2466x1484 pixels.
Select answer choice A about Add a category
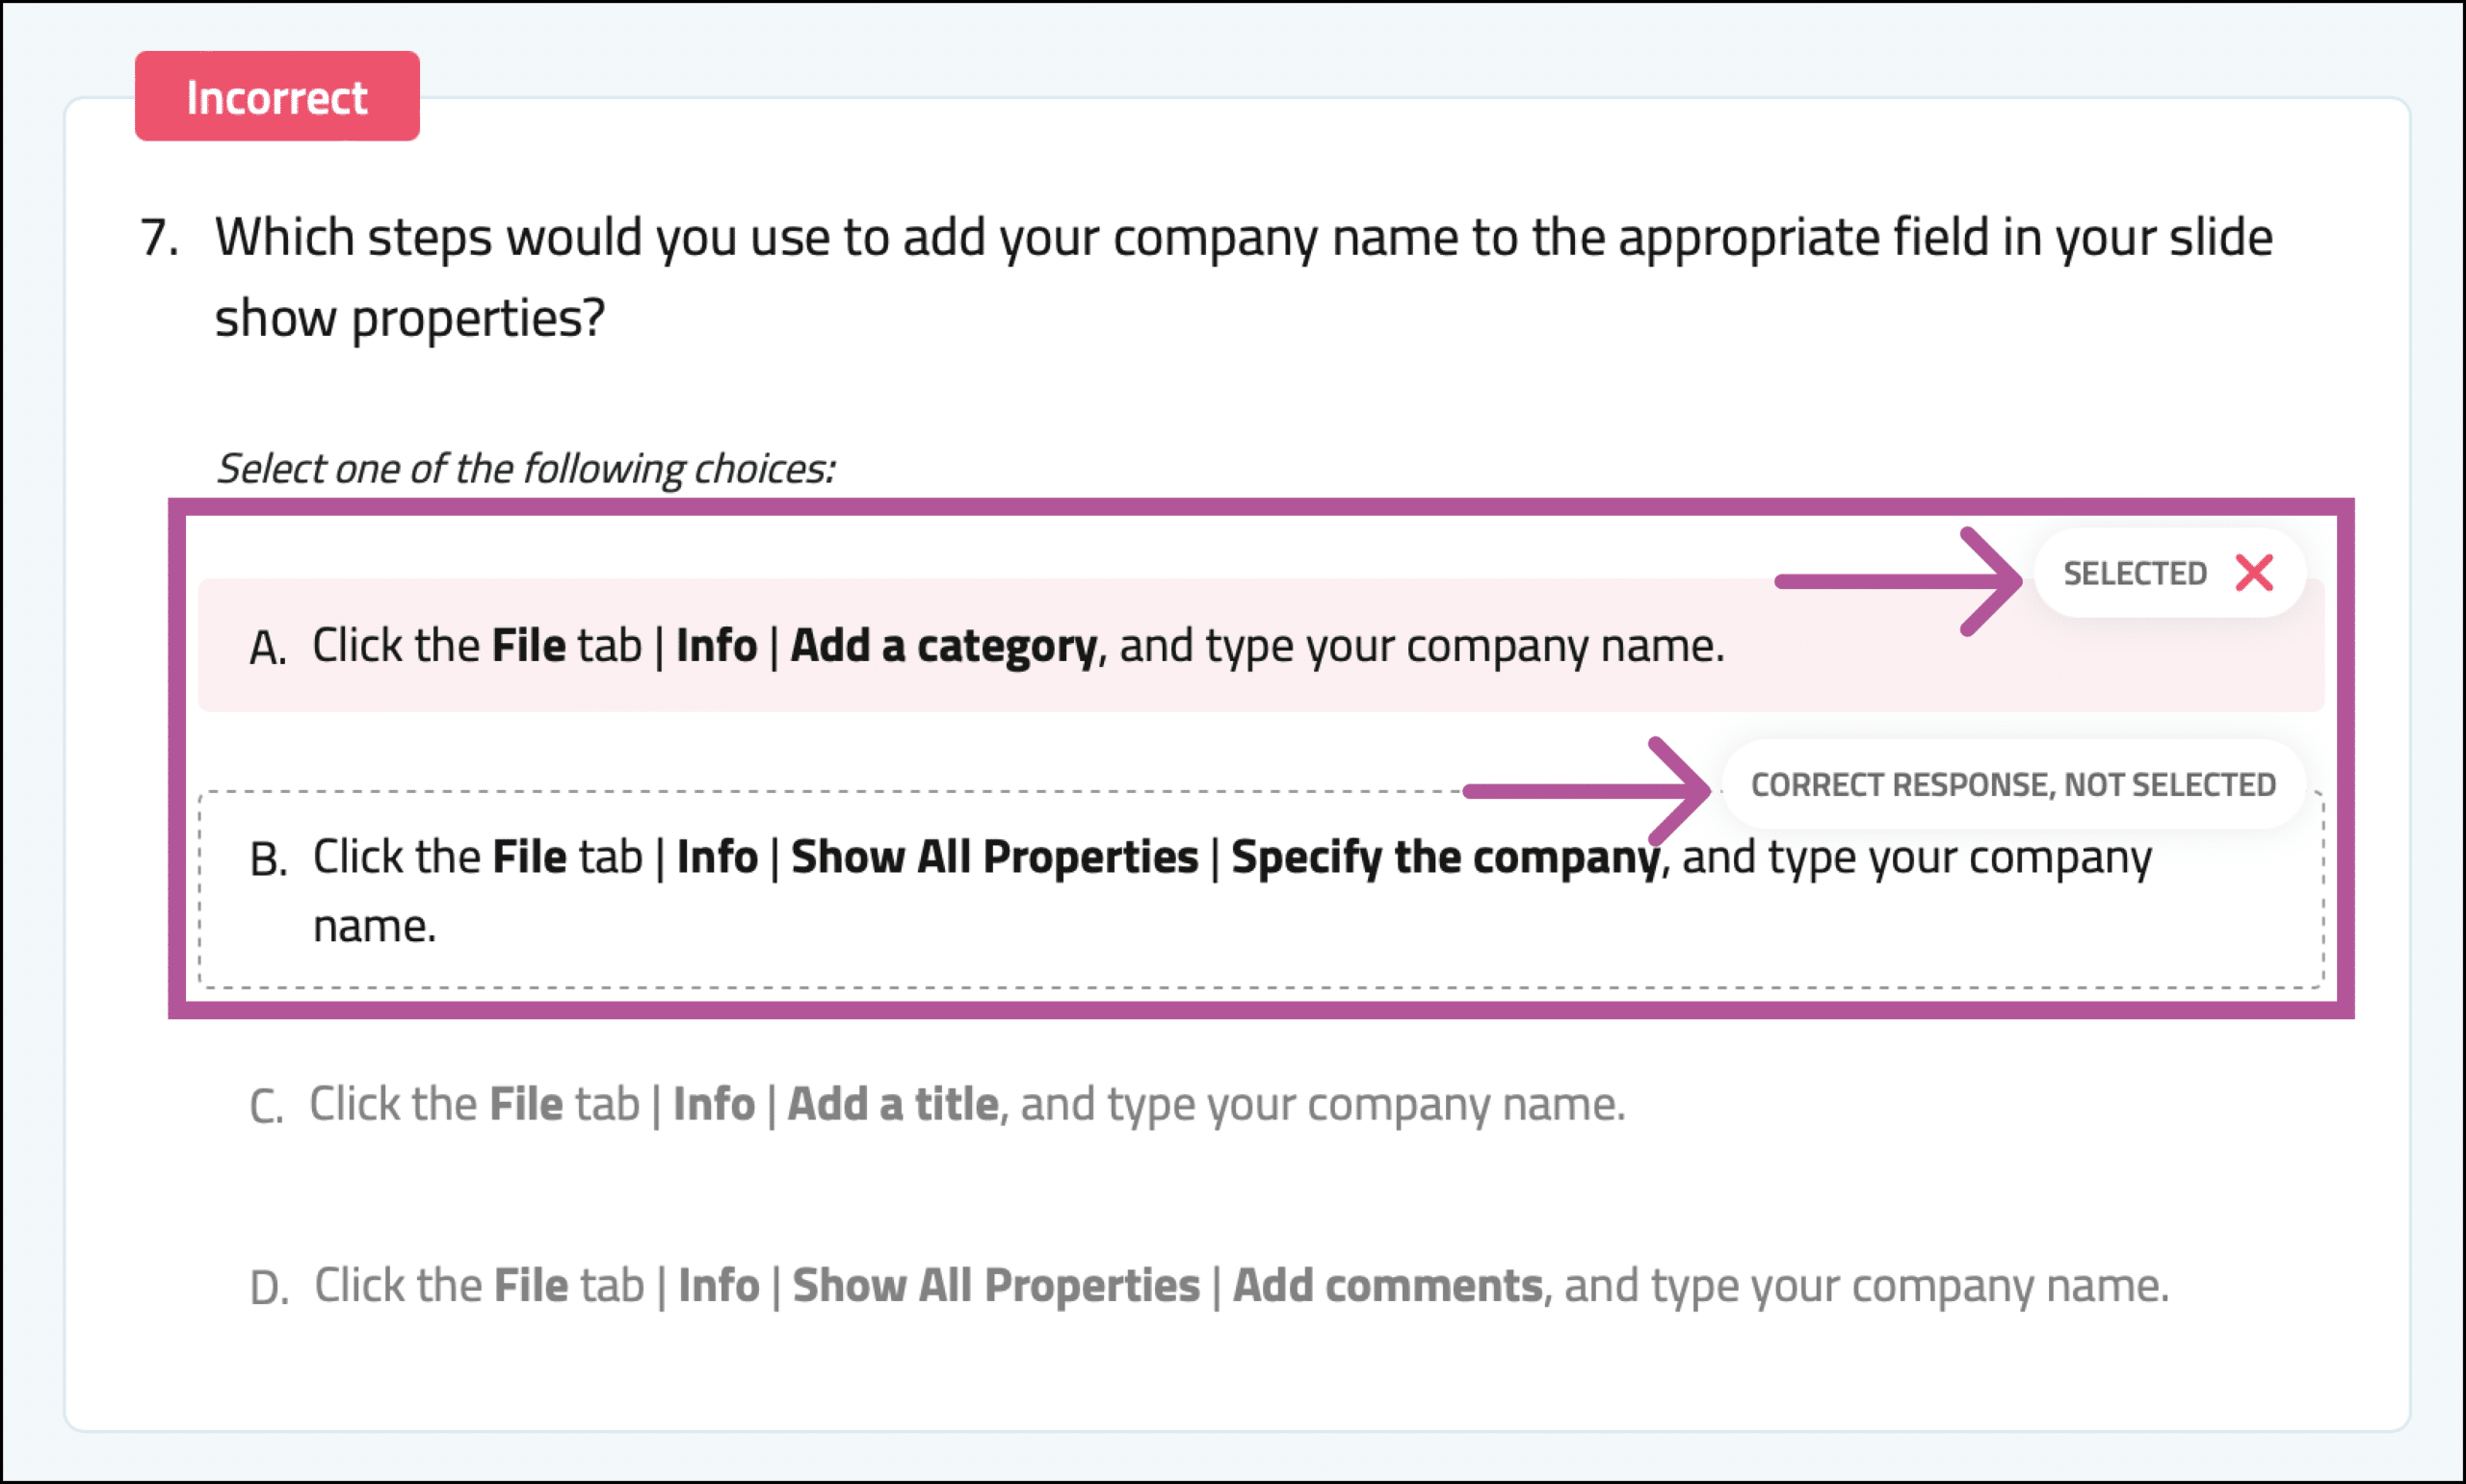(x=1261, y=645)
